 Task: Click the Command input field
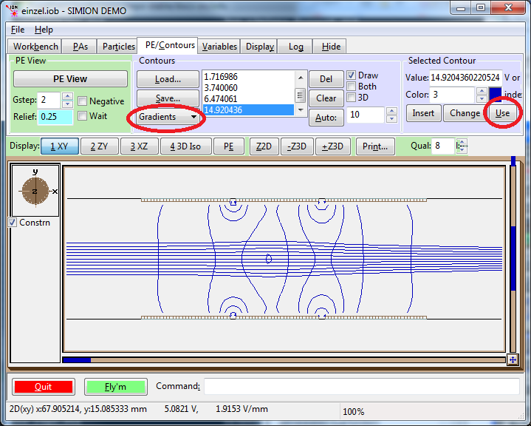(x=362, y=386)
